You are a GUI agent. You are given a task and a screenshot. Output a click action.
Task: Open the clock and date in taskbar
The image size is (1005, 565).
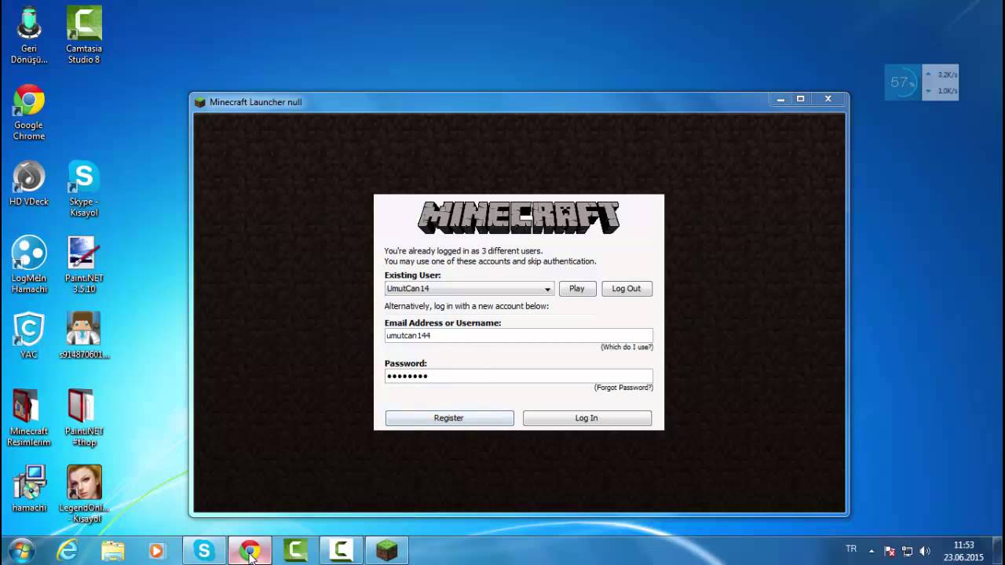tap(963, 551)
